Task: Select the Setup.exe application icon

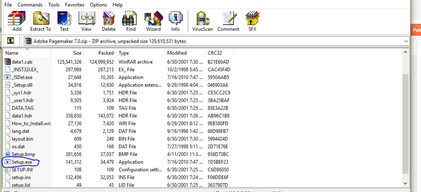Action: [8, 162]
